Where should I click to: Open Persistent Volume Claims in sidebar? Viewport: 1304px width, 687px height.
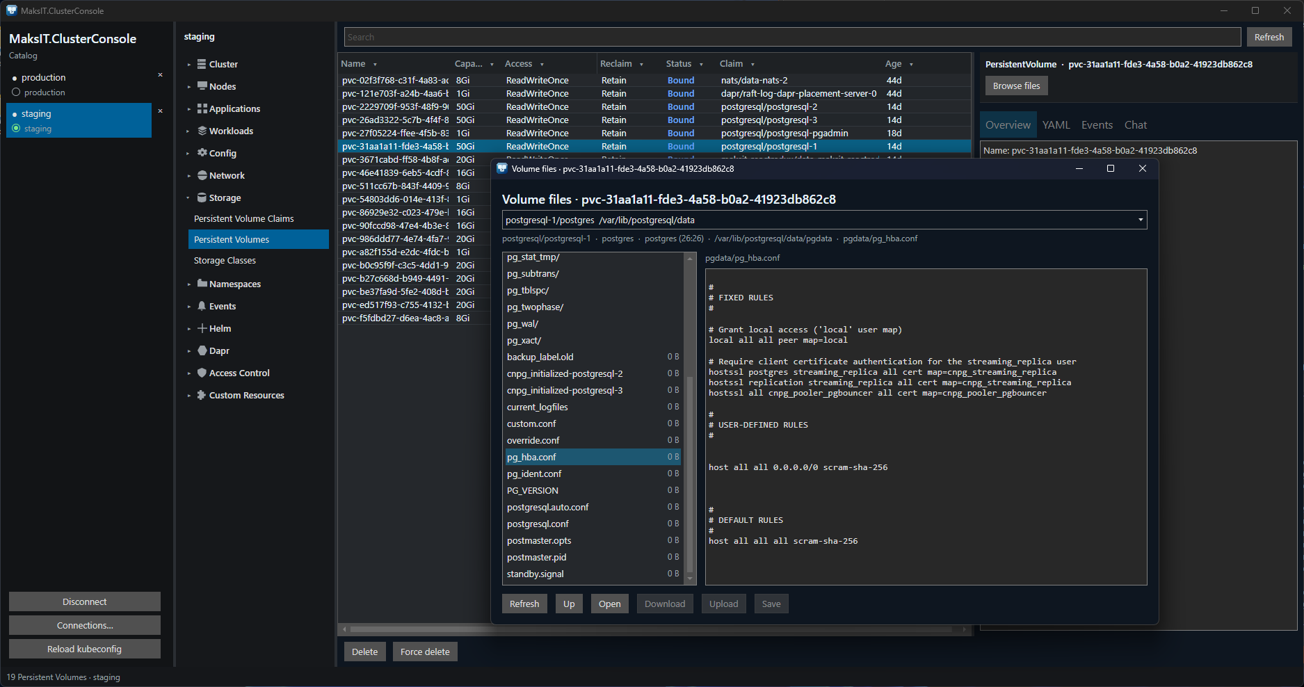tap(243, 218)
